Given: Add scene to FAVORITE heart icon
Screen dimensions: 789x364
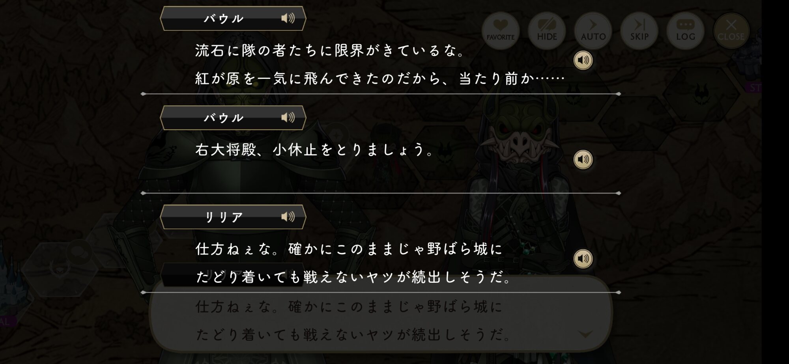Looking at the screenshot, I should tap(501, 30).
